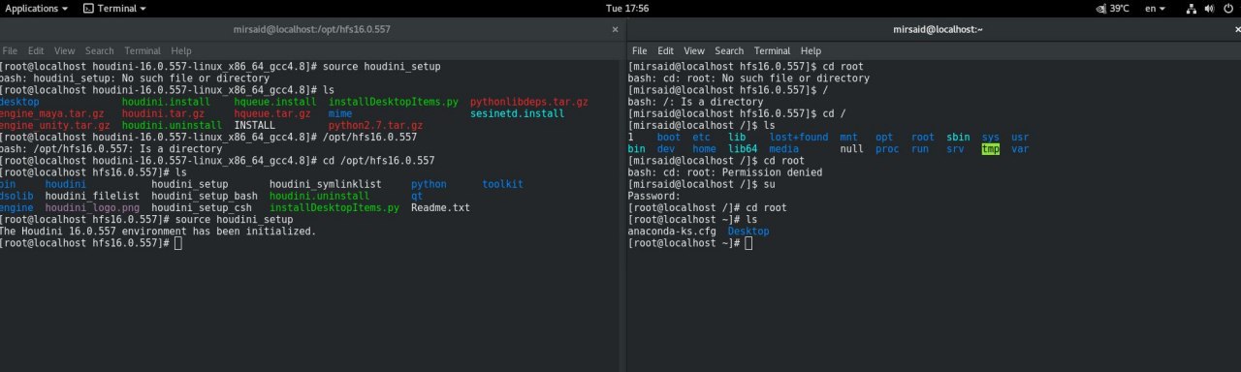
Task: Click the environment has been initialized message
Action: tap(158, 231)
